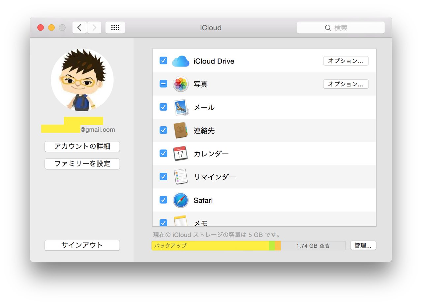Open アカウントの詳細 account details

(82, 146)
